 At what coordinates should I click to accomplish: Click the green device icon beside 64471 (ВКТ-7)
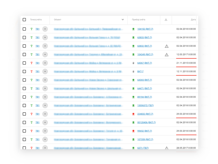pyautogui.click(x=133, y=88)
